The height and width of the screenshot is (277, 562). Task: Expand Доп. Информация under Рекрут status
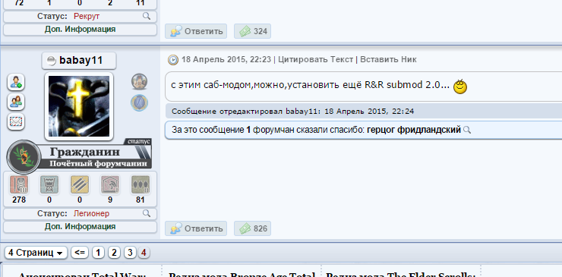point(80,30)
